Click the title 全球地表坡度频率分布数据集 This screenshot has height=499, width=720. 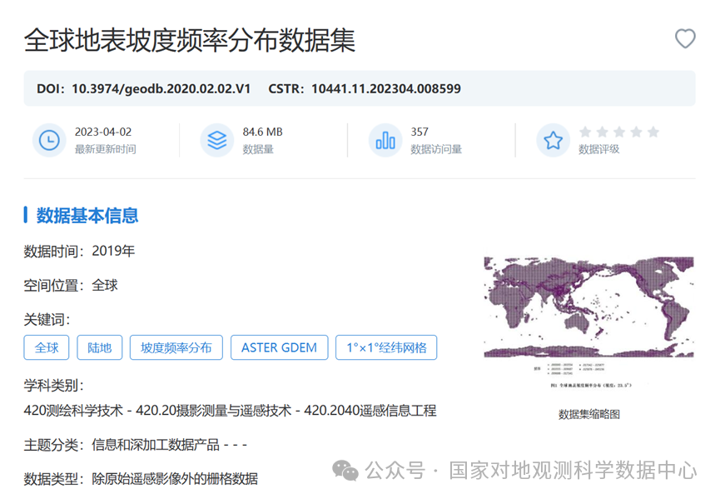tap(190, 39)
